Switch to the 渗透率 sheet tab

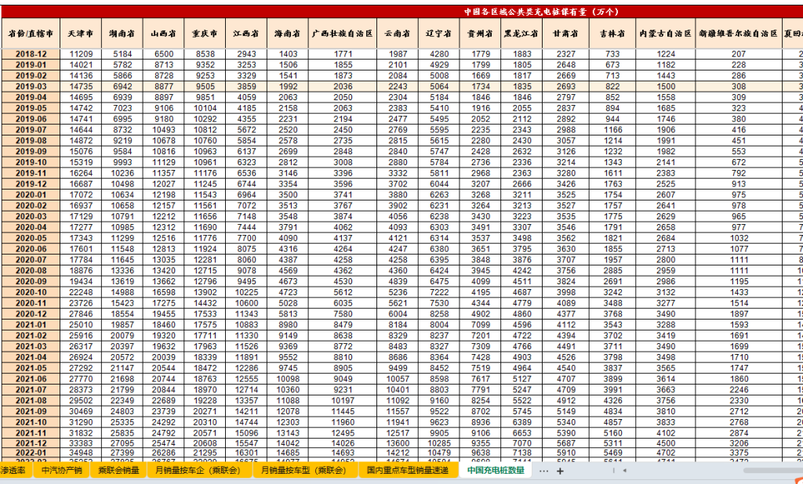(13, 471)
